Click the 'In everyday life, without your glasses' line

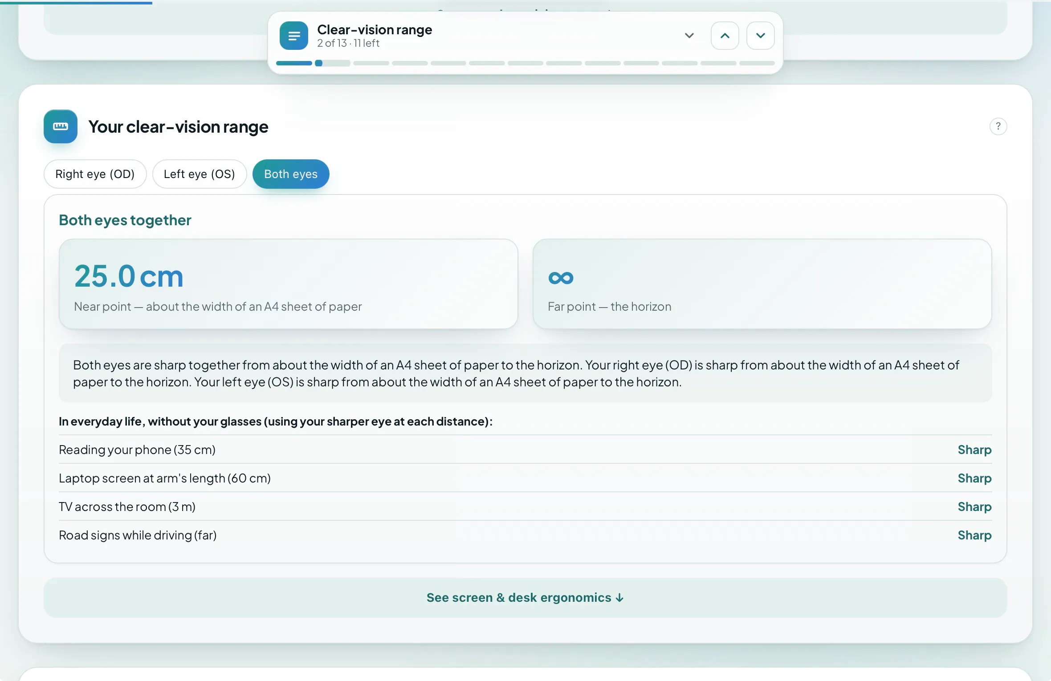(x=276, y=422)
